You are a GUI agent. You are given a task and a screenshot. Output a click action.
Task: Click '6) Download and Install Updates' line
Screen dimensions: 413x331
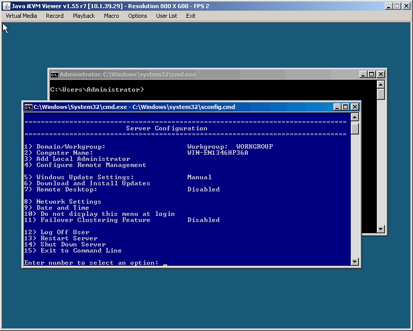[87, 183]
